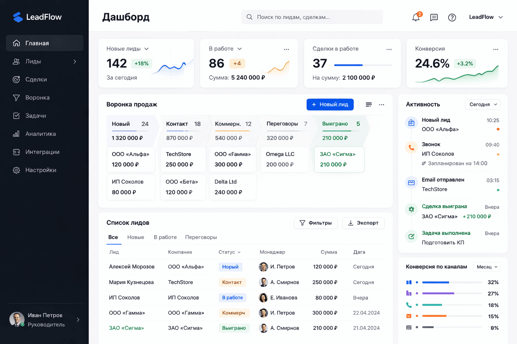Click the Экспорт button

tap(363, 223)
